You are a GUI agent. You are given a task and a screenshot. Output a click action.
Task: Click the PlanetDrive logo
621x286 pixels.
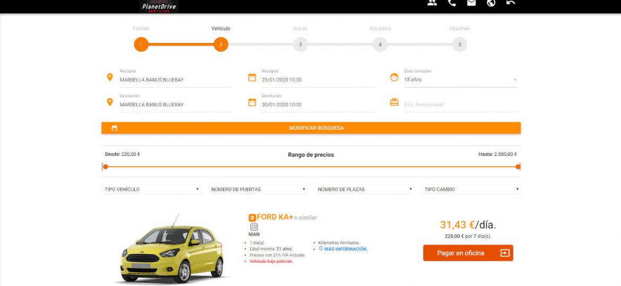pyautogui.click(x=159, y=6)
